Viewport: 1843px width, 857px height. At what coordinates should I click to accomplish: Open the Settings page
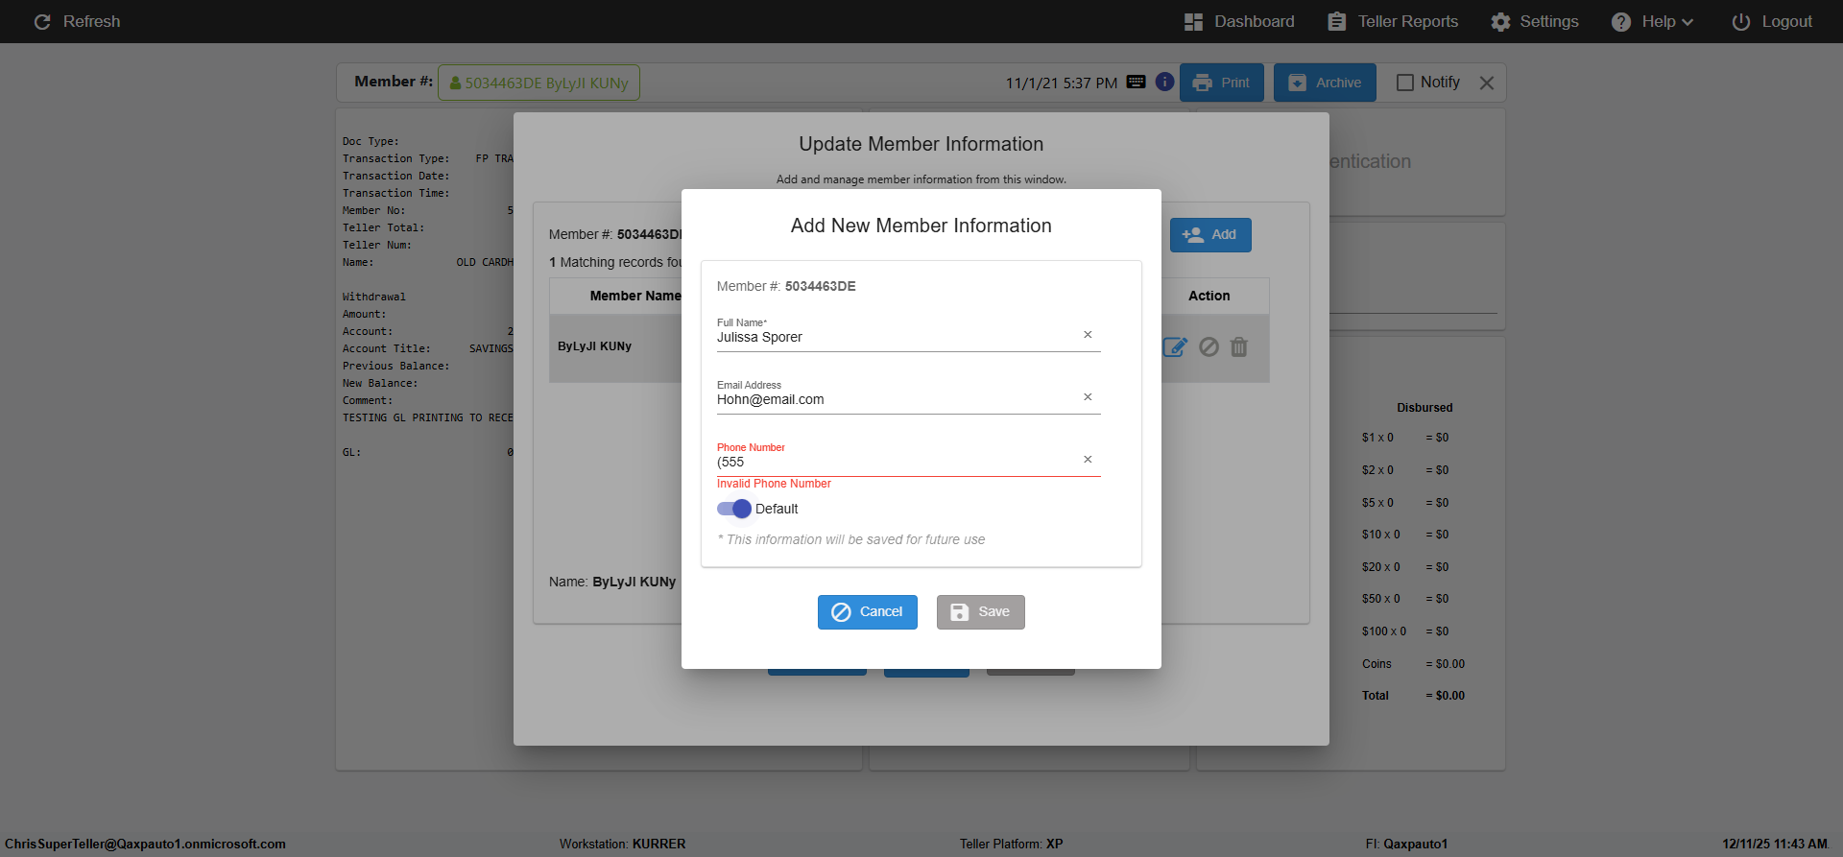point(1535,21)
